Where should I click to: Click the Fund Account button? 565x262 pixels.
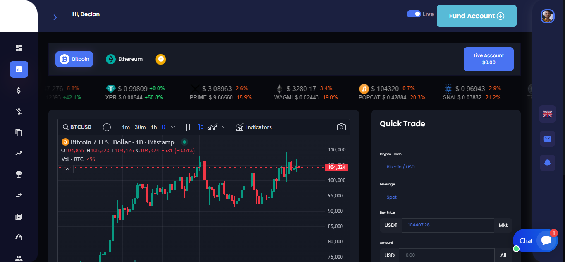pyautogui.click(x=476, y=16)
